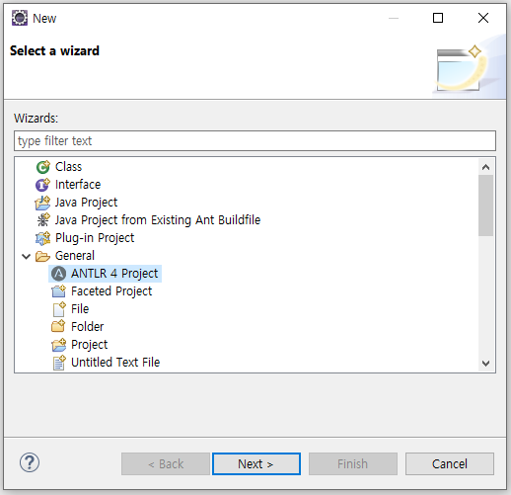The width and height of the screenshot is (511, 495).
Task: Select the Interface wizard icon
Action: 42,185
